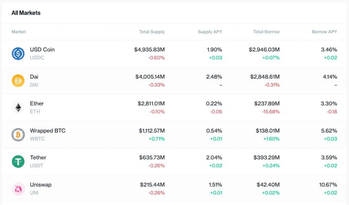
Task: Click the Uniswap pink unicorn icon
Action: (x=18, y=189)
